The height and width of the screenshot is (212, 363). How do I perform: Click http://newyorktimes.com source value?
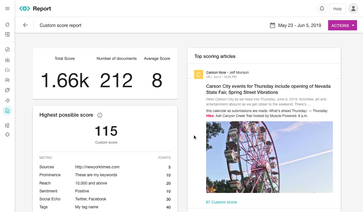tap(97, 167)
